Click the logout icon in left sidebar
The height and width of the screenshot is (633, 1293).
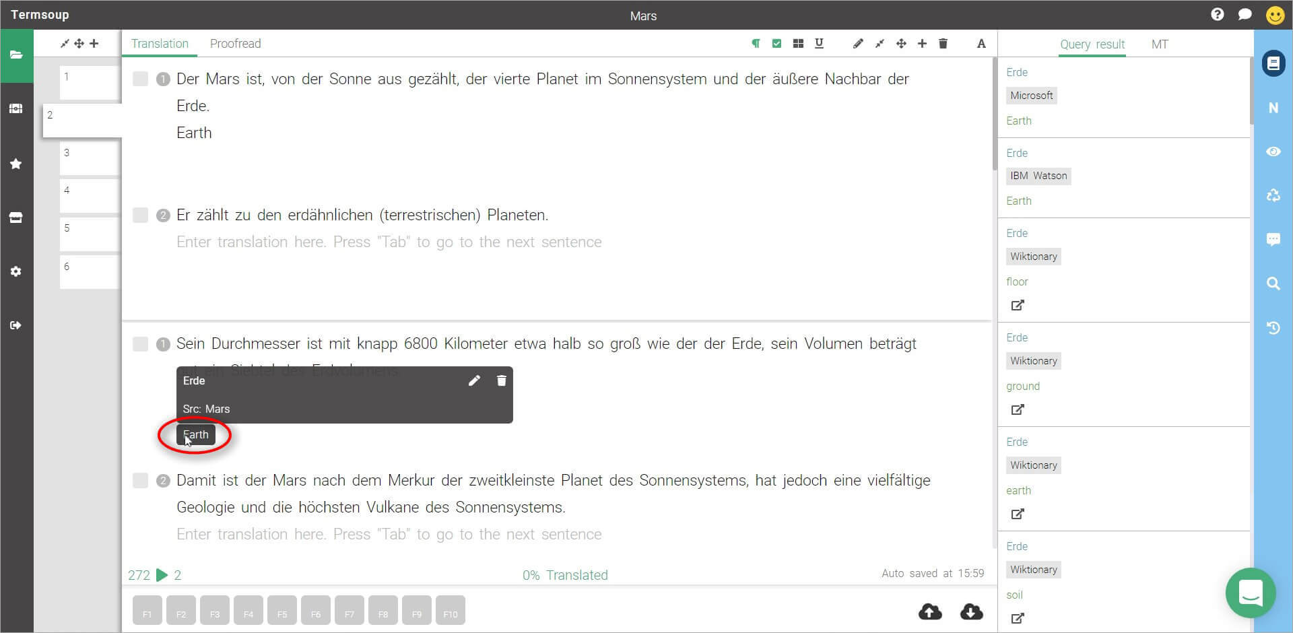(x=16, y=325)
